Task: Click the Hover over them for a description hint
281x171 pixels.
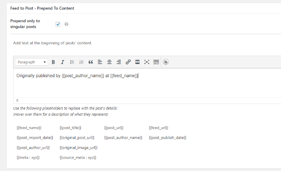Action: tap(61, 114)
